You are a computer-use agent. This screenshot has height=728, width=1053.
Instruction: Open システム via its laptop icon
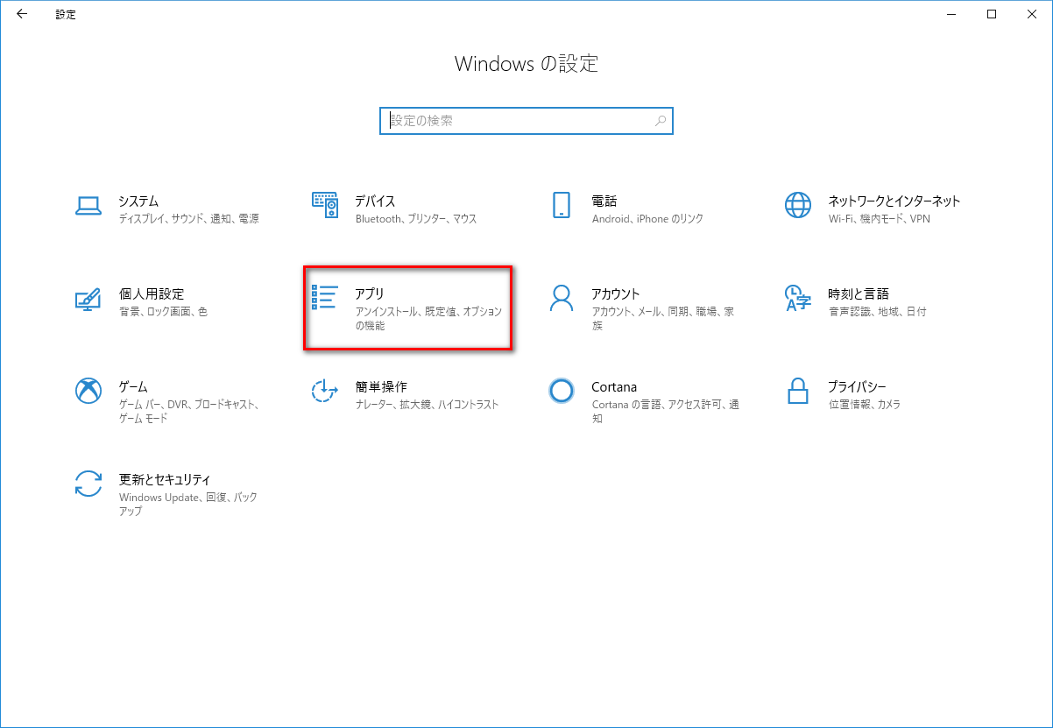click(88, 205)
